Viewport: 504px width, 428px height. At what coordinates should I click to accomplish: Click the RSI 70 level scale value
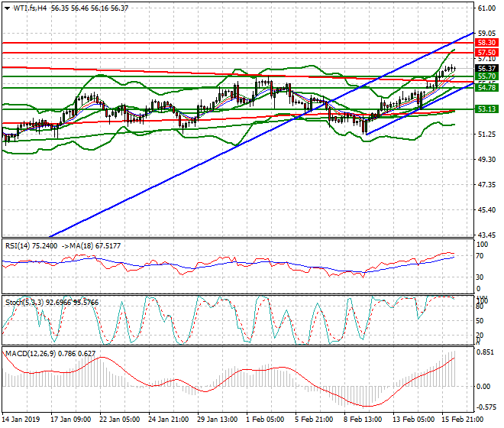(x=480, y=256)
